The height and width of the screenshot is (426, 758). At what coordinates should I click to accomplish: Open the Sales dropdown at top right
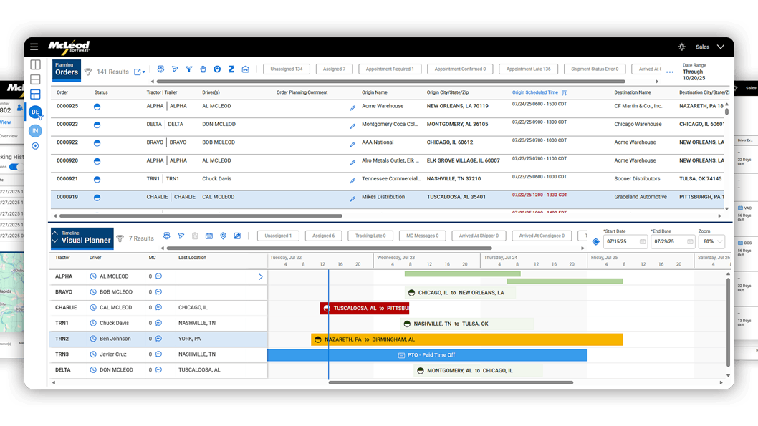tap(708, 46)
